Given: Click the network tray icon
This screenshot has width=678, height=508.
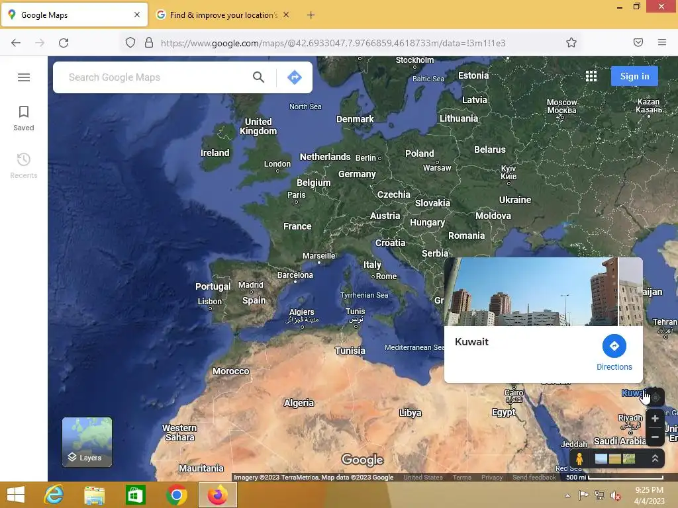Looking at the screenshot, I should coord(600,495).
